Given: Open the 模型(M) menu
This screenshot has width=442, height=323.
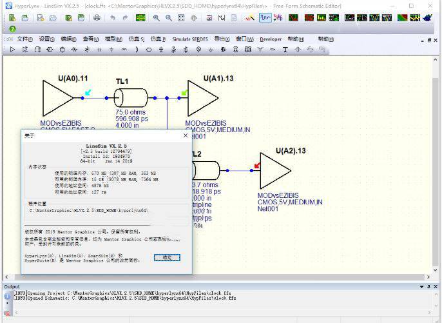Looking at the screenshot, I should (113, 39).
